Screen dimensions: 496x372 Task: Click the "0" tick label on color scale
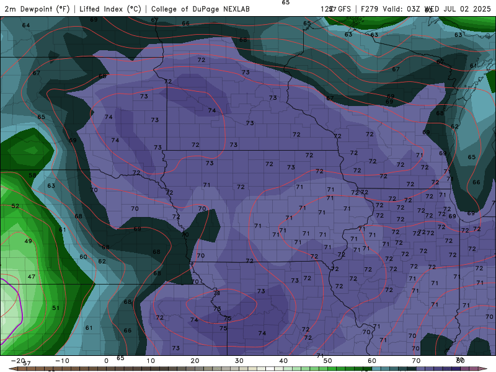click(x=106, y=361)
